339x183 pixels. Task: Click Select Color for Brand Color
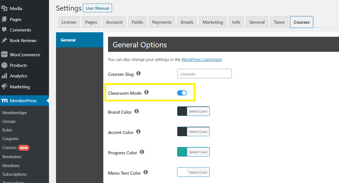(x=198, y=111)
